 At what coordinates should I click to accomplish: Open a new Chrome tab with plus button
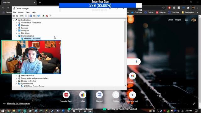click(40, 3)
